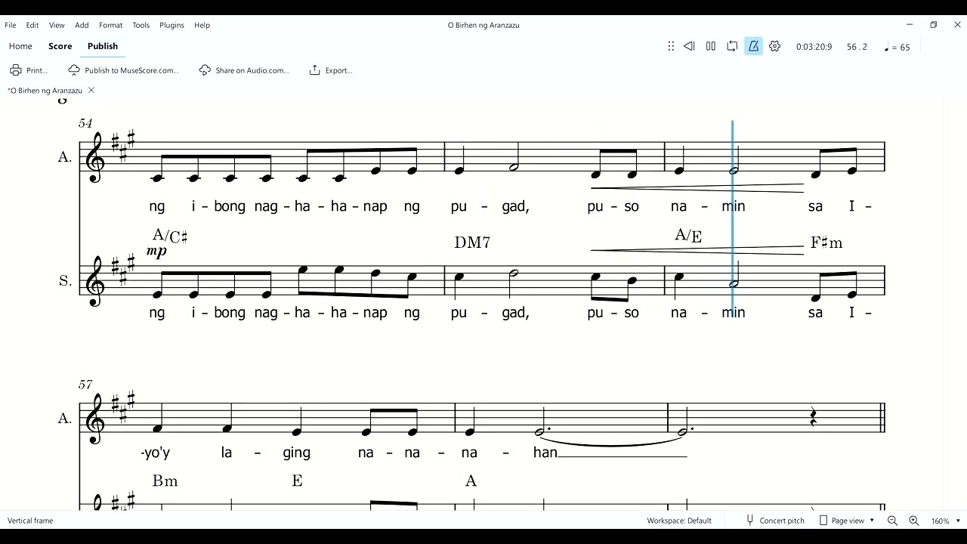Open the Add menu
Image resolution: width=967 pixels, height=544 pixels.
coord(82,25)
